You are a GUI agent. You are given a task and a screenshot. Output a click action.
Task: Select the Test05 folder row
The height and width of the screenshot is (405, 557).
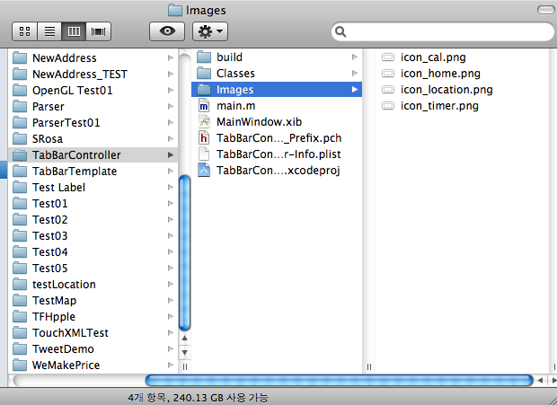93,268
